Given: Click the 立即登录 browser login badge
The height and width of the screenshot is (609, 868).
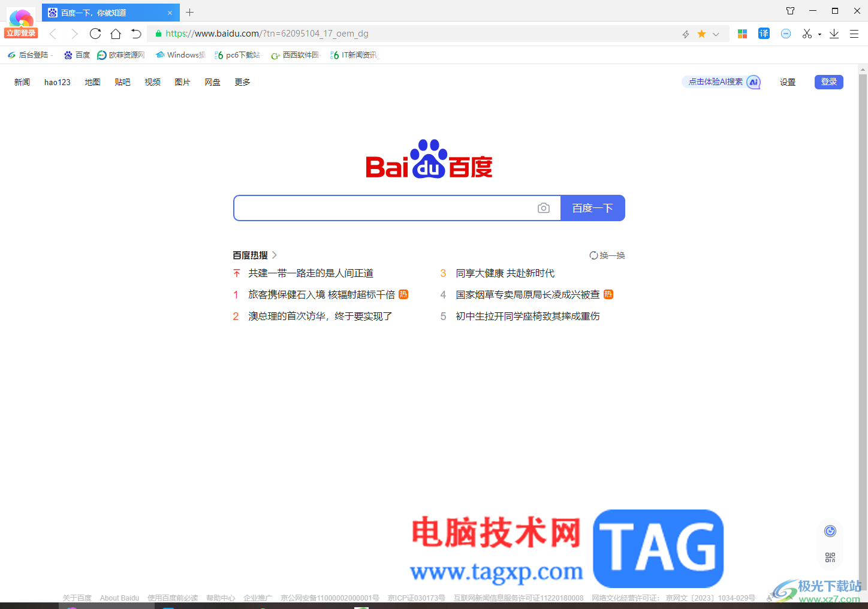Looking at the screenshot, I should 21,33.
